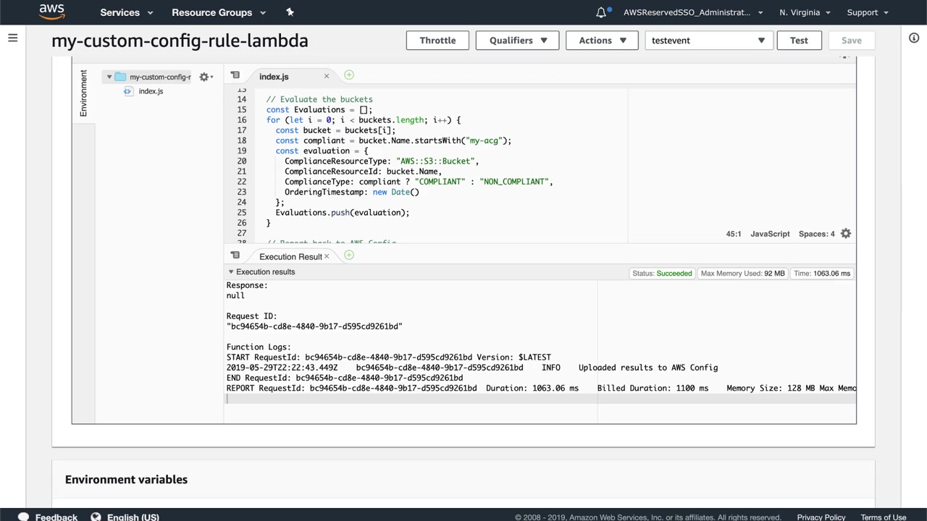
Task: Add new editor tab with plus icon
Action: (x=349, y=75)
